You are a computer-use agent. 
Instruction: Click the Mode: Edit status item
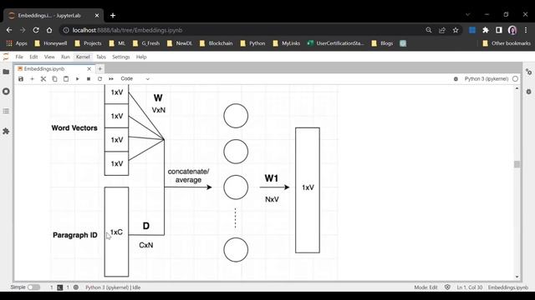(x=425, y=287)
